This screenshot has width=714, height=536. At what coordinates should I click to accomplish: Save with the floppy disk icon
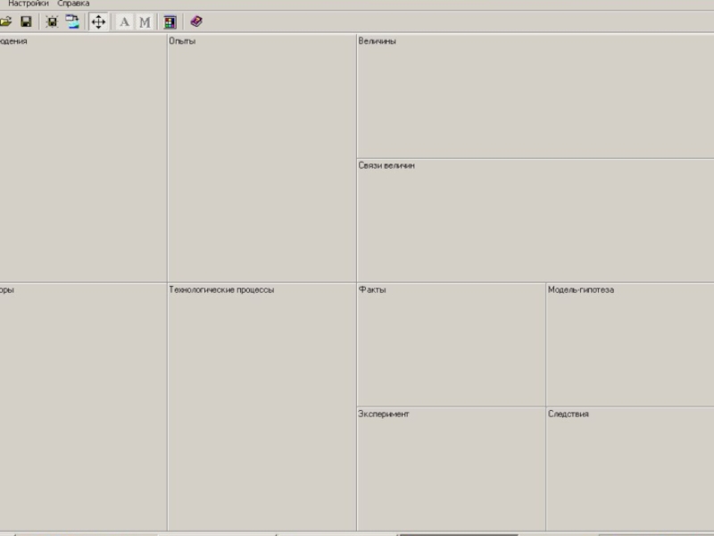26,21
